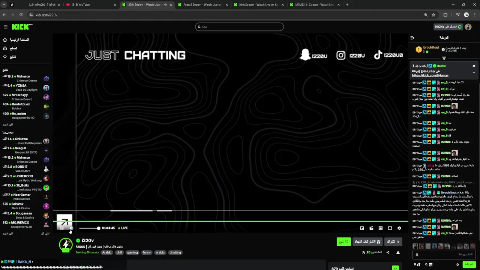Open the LOMEROOO channel

point(26,178)
